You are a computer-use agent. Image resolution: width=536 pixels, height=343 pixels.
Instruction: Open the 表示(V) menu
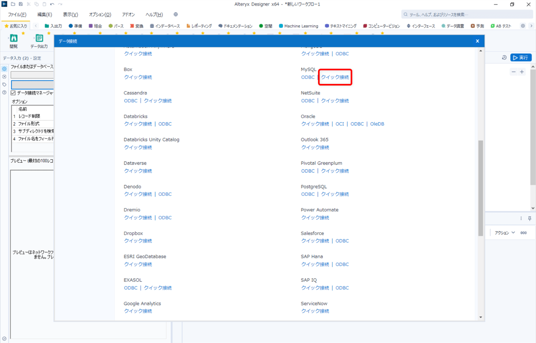[x=70, y=14]
